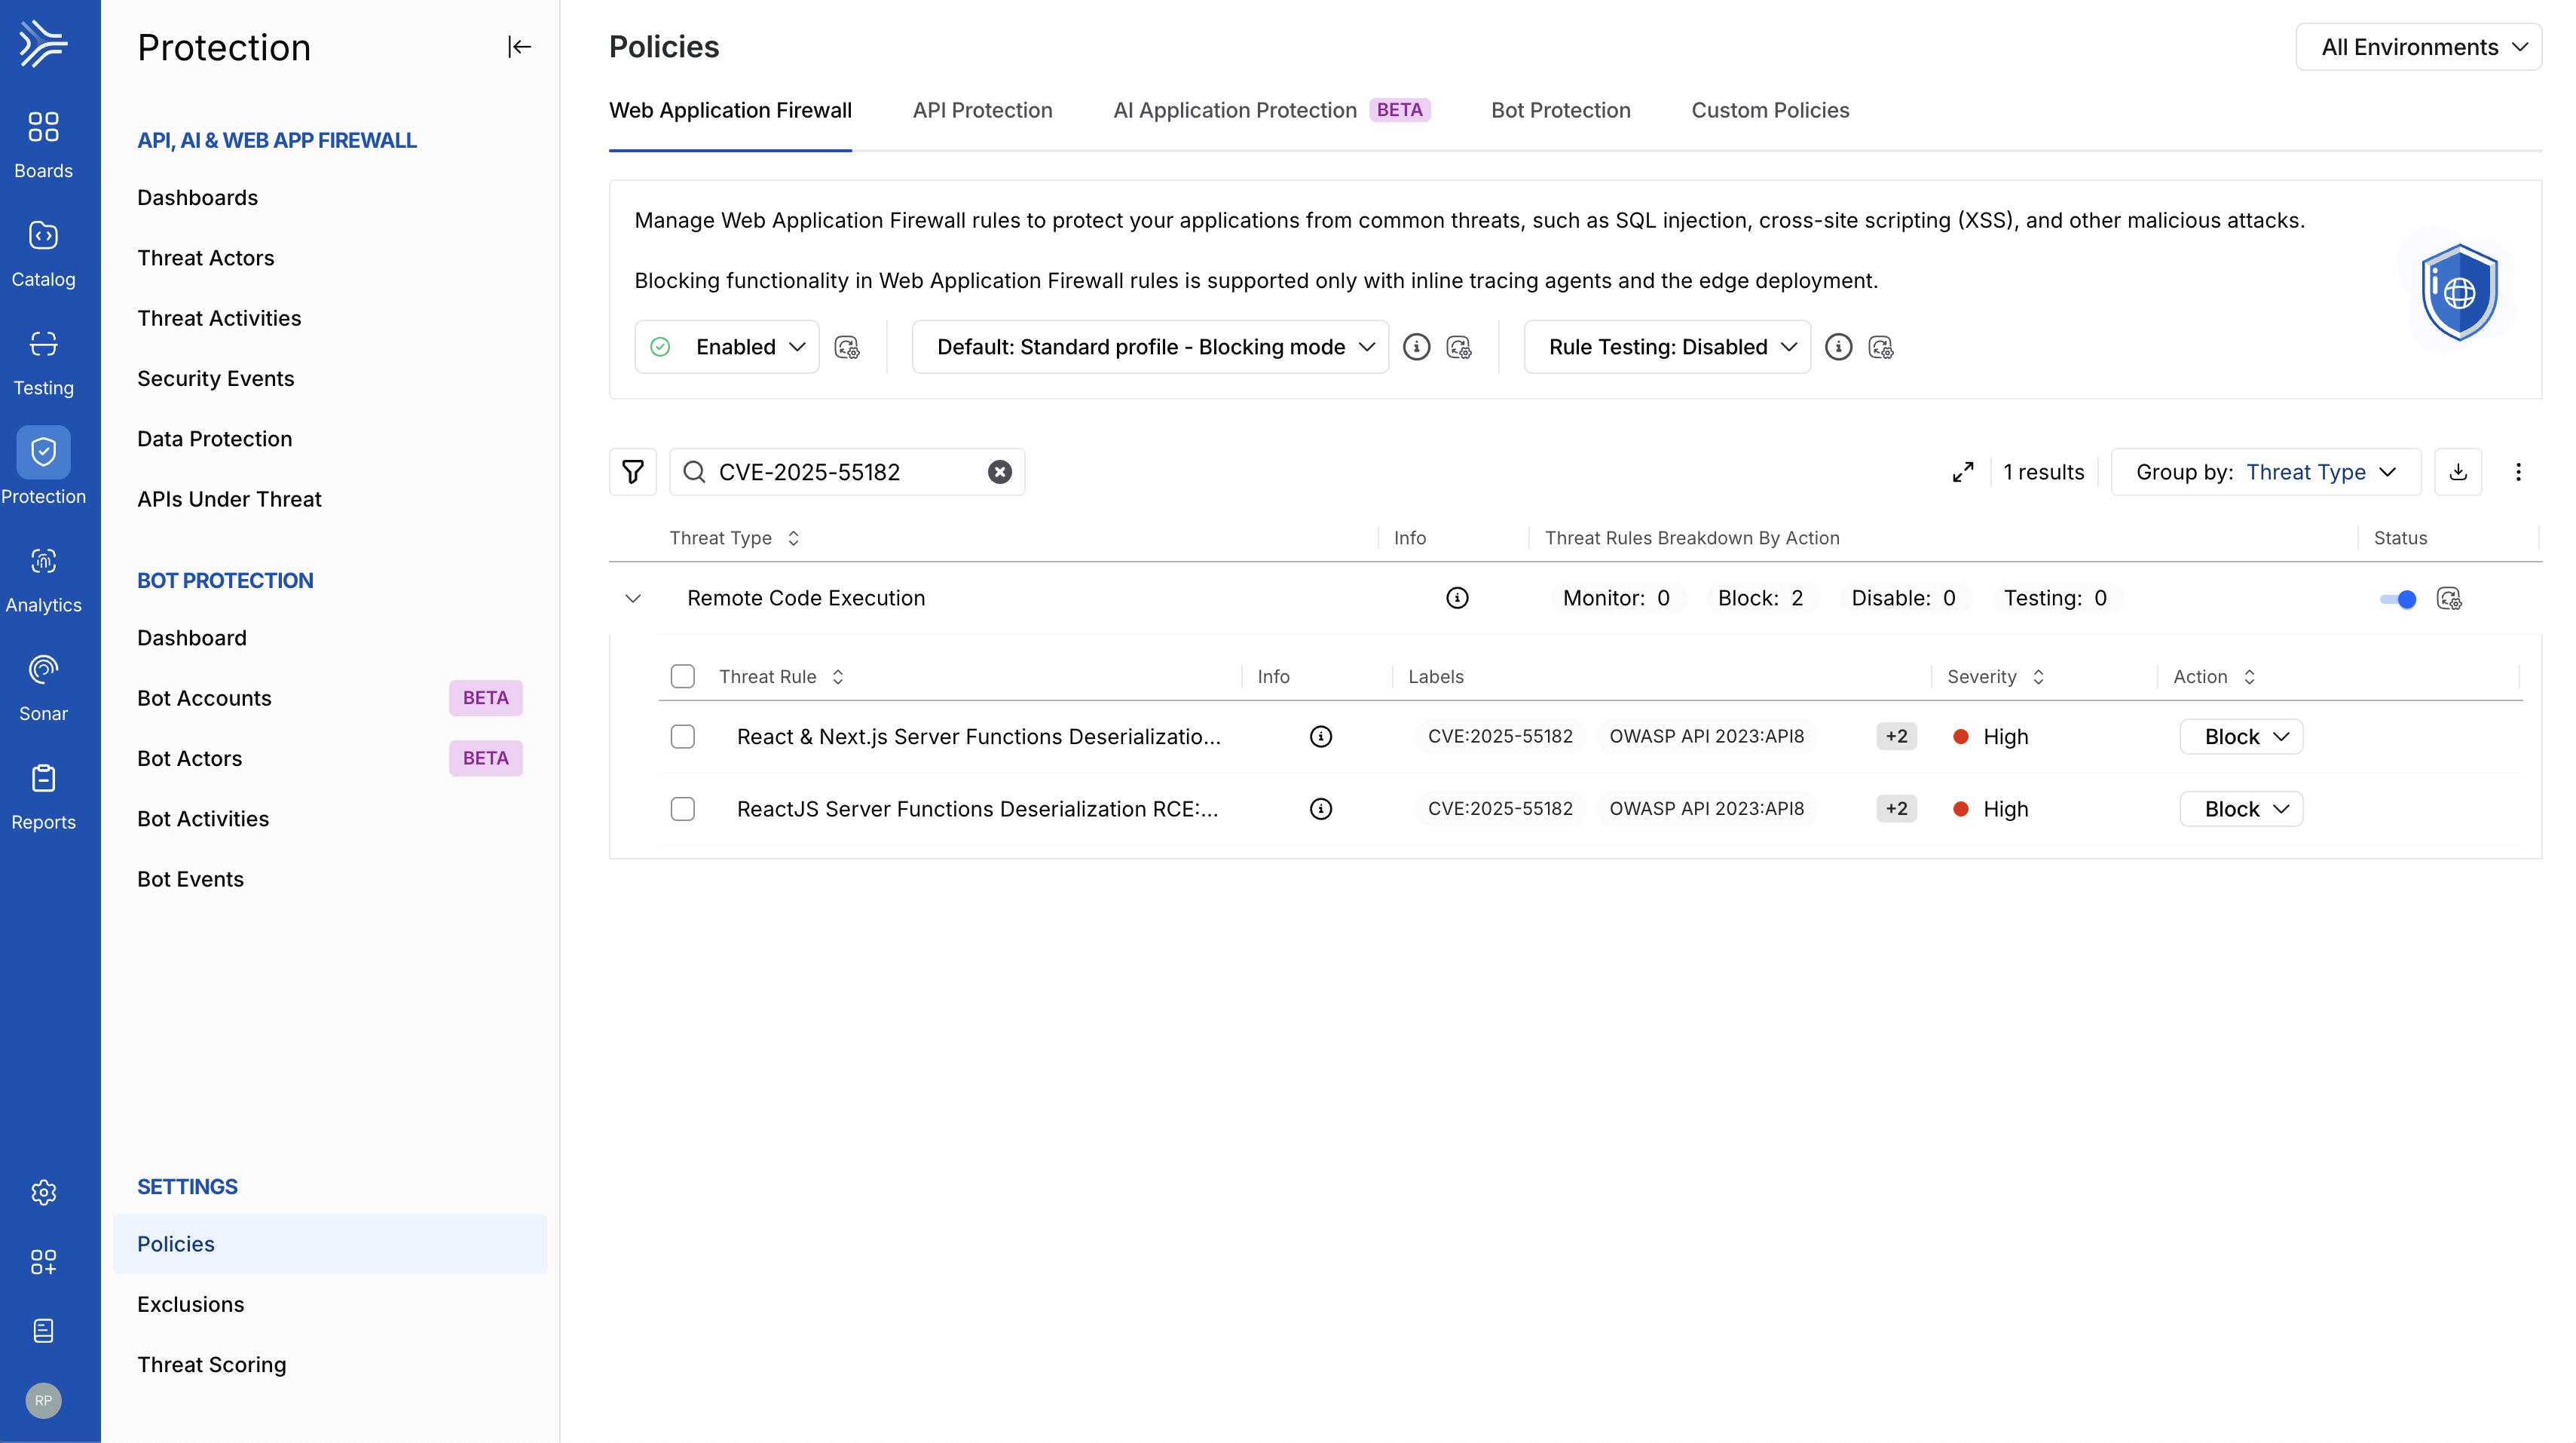Switch to the Bot Protection tab
2576x1443 pixels.
[1560, 110]
